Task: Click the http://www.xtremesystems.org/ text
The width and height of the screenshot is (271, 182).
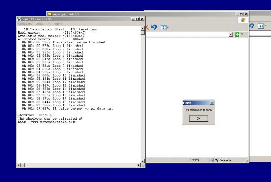Action: click(x=47, y=122)
